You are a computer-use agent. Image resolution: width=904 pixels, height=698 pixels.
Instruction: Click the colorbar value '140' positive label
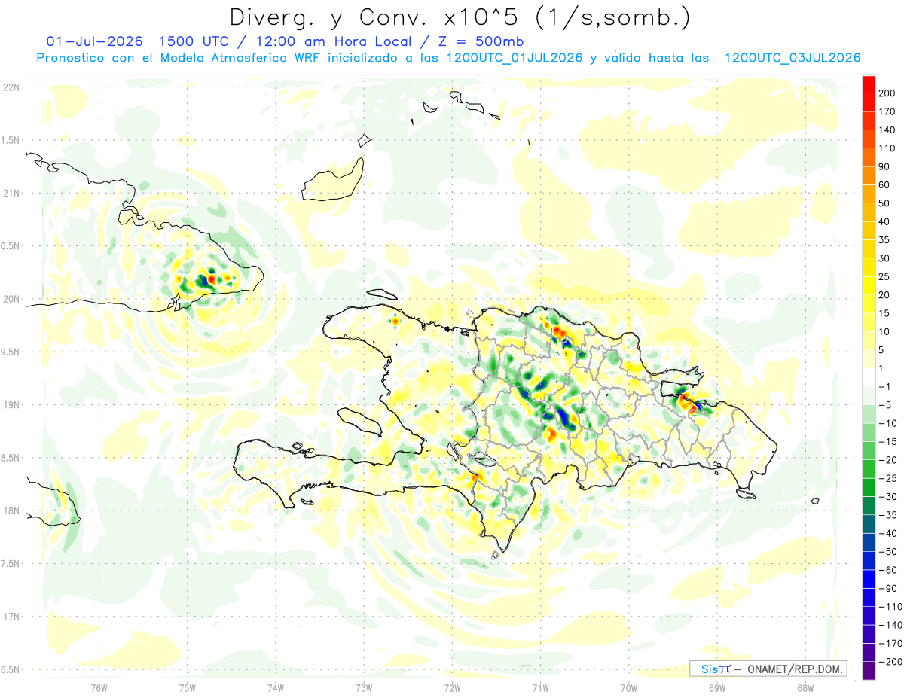tap(887, 130)
